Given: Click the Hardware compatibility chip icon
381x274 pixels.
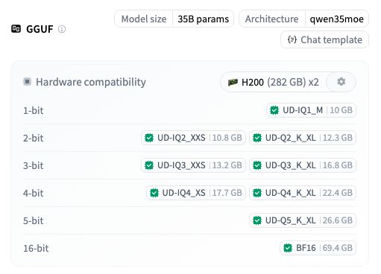Looking at the screenshot, I should click(x=27, y=81).
